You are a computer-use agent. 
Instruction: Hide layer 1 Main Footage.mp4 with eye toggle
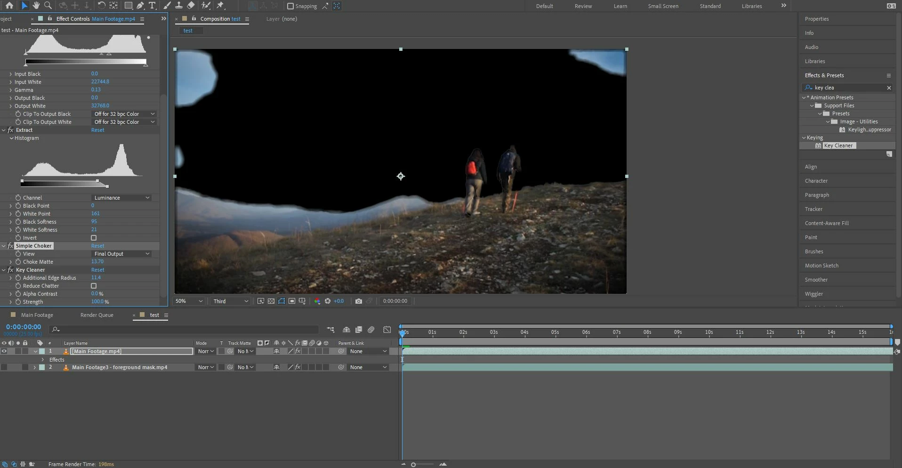tap(4, 351)
